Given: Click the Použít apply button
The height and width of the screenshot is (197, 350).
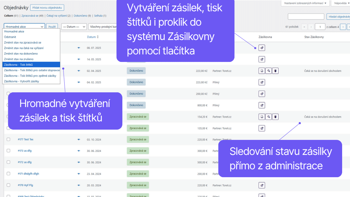Looking at the screenshot, I should (x=52, y=27).
